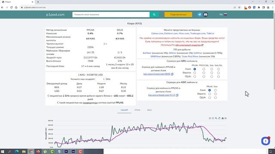Click the 1 KAS = 0.038736 USD text

point(91,75)
